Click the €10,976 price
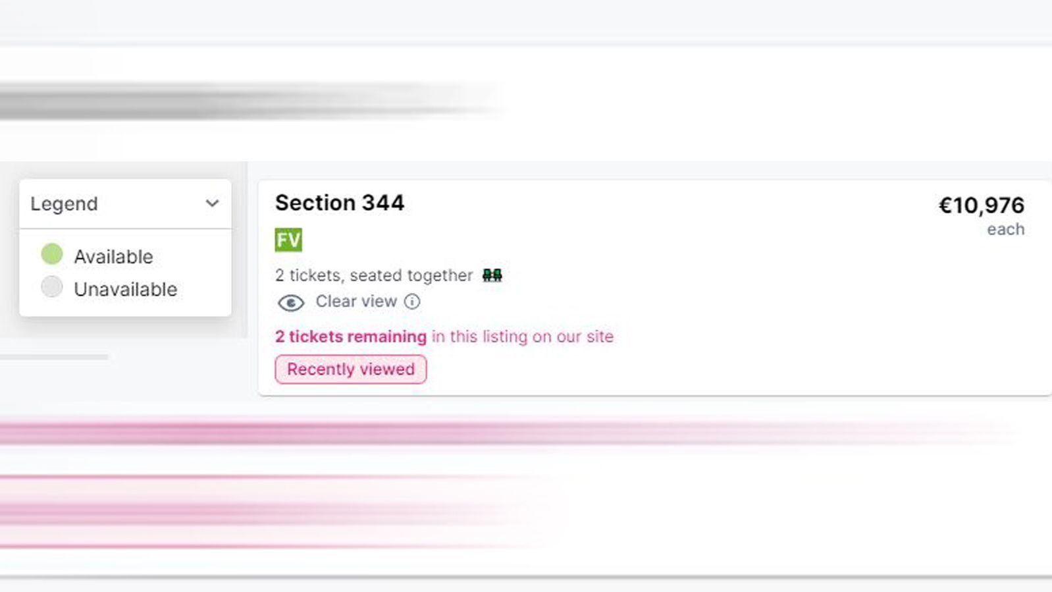 [981, 205]
